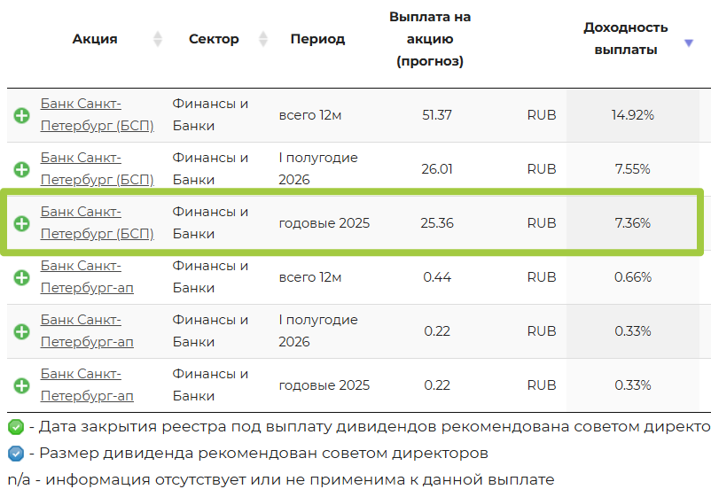Click green plus icon for БСП I полугодие 2026 row

click(21, 169)
